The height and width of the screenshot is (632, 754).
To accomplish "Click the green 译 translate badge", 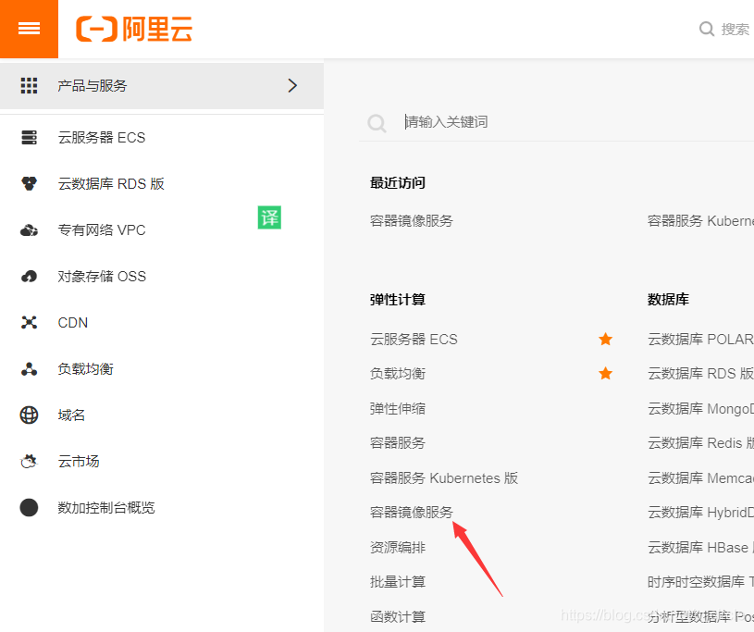I will [x=269, y=217].
